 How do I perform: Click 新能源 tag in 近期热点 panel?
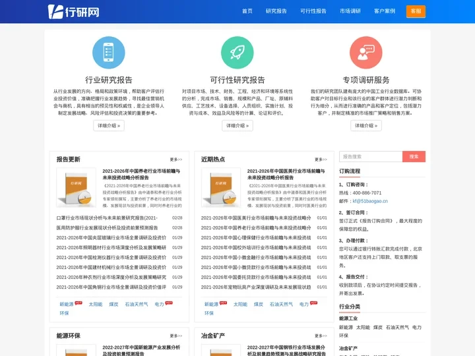[211, 304]
